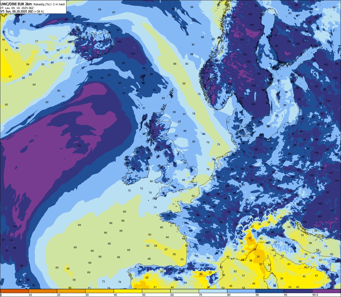Click the map humidity value "45"
This screenshot has width=341, height=297.
[283, 256]
